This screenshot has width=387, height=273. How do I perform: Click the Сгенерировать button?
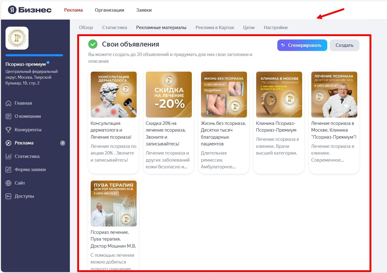click(x=302, y=45)
